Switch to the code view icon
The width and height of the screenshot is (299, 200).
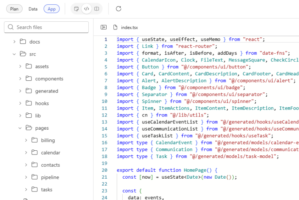tap(86, 9)
